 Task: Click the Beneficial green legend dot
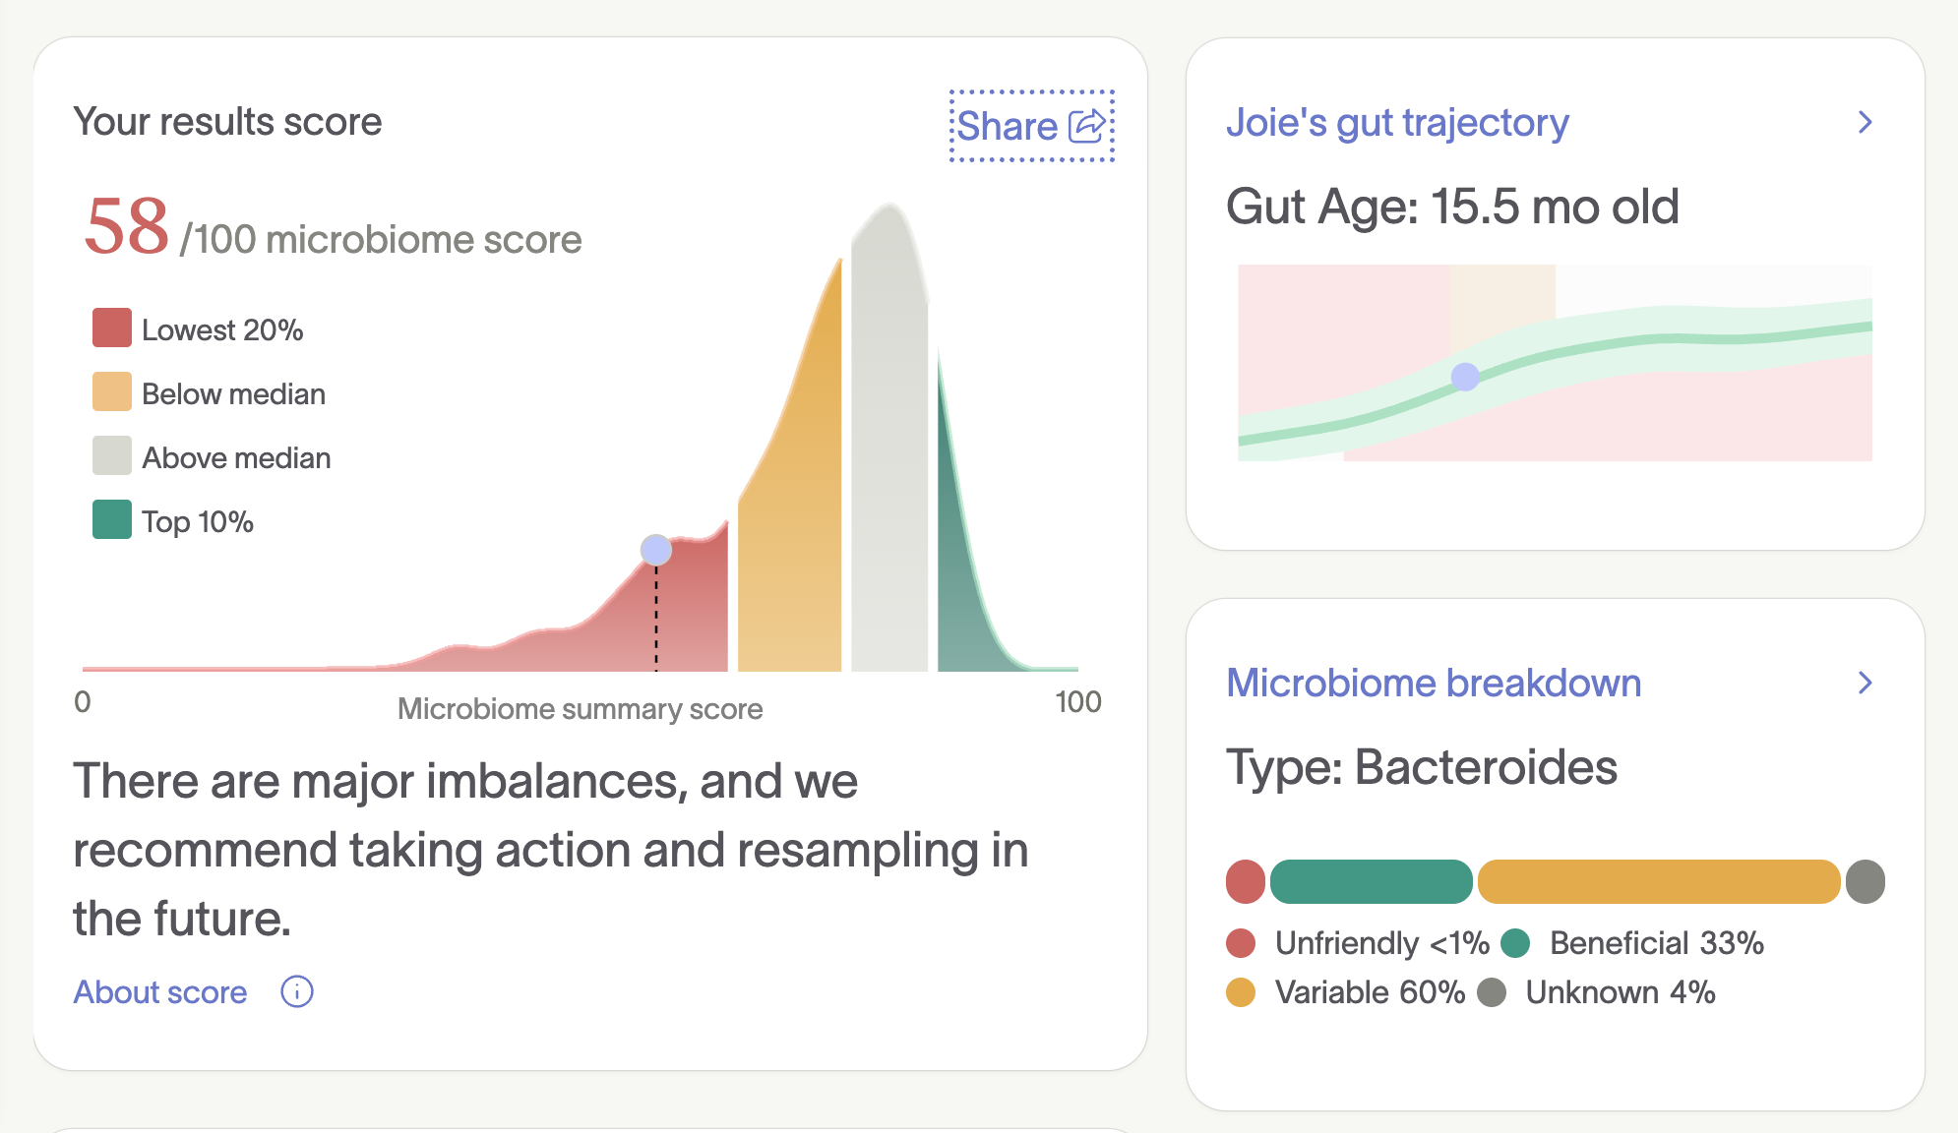coord(1515,943)
